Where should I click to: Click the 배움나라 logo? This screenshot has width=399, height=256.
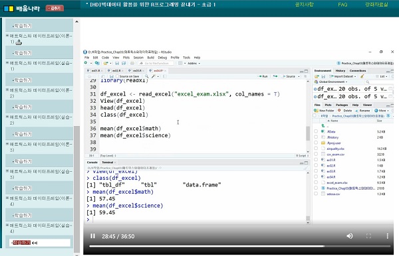(x=22, y=9)
